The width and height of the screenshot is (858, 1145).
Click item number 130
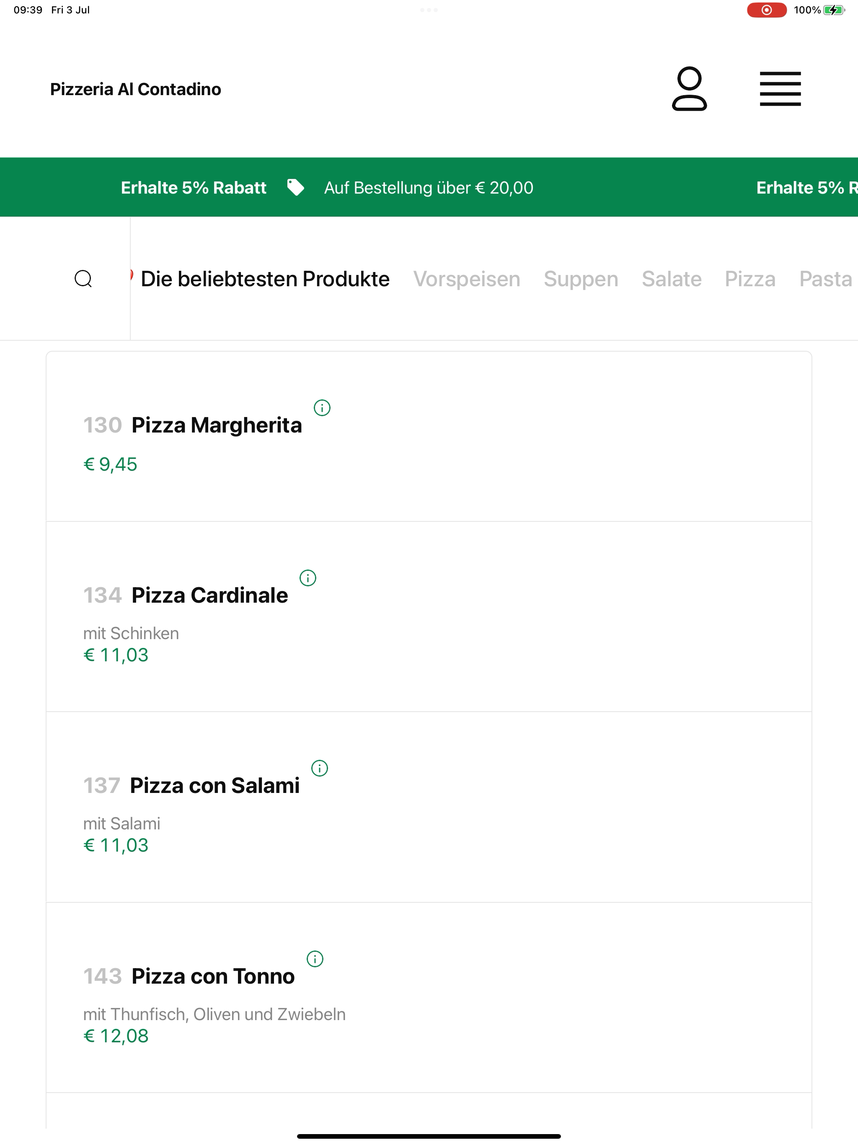(x=103, y=425)
